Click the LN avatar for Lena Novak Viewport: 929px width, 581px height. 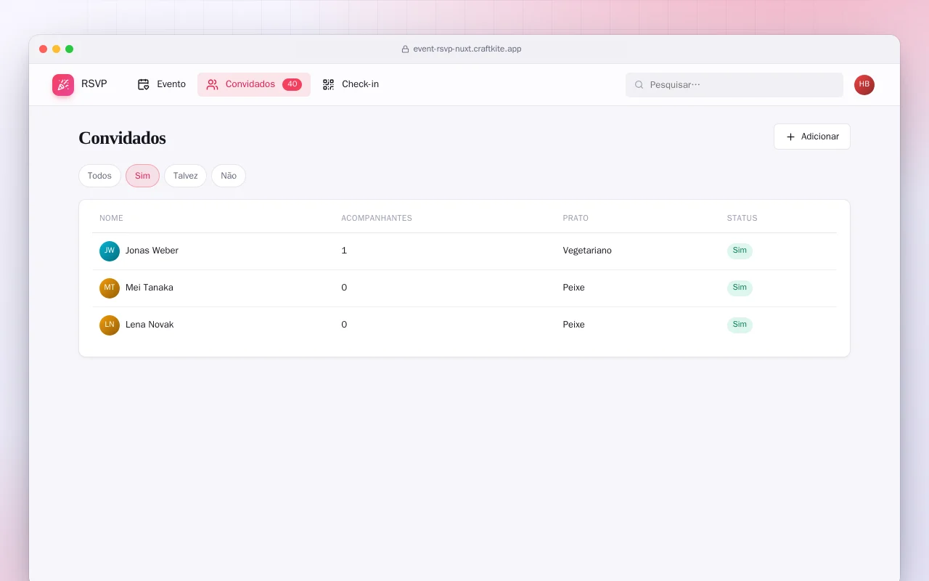110,325
